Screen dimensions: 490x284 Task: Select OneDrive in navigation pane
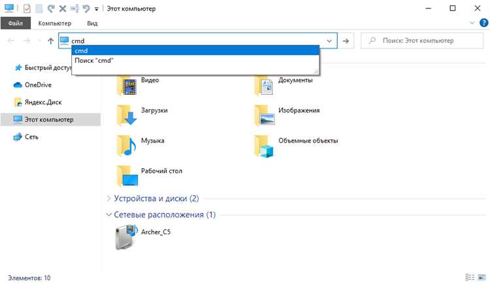[x=33, y=85]
